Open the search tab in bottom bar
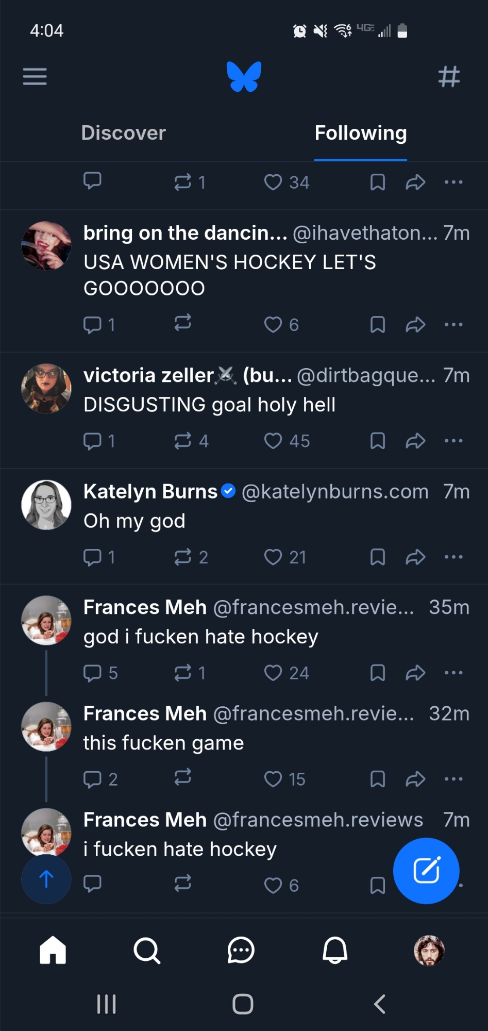The width and height of the screenshot is (488, 1031). pos(147,950)
